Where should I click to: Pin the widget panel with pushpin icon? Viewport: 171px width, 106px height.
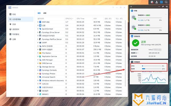(x=163, y=7)
